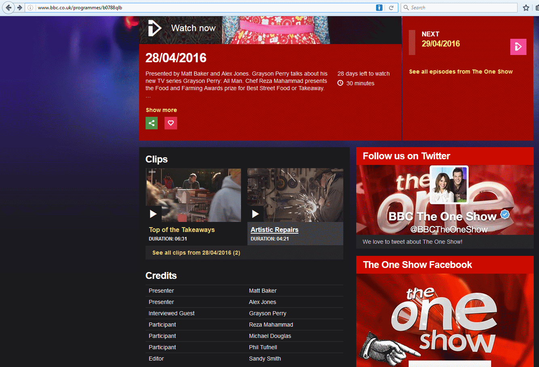Screen dimensions: 539x367
Task: Click the iPlayer logo beside Watch now
Action: (154, 28)
